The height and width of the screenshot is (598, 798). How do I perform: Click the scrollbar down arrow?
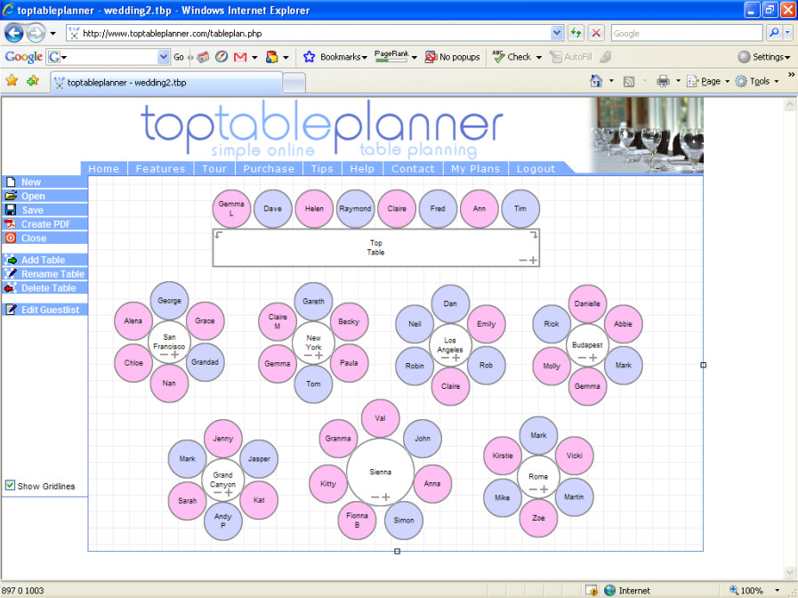point(790,571)
